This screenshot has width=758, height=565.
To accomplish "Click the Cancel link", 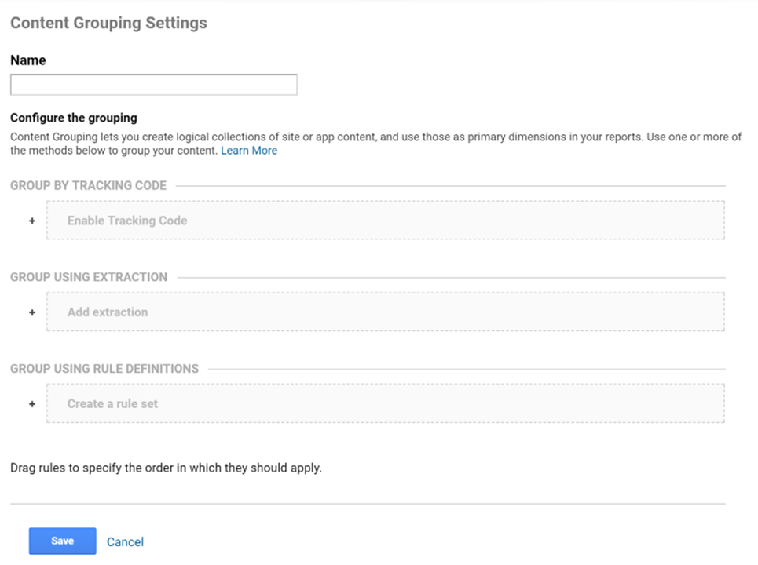I will pyautogui.click(x=125, y=541).
